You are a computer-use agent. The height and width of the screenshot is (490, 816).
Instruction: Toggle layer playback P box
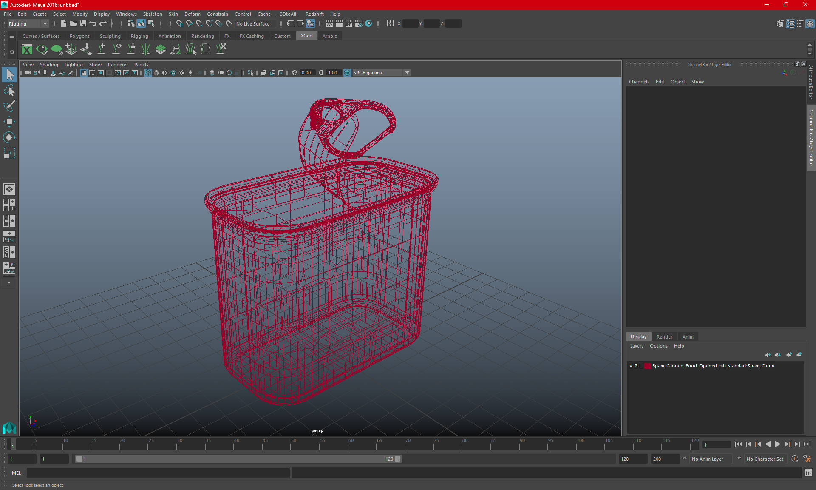(x=636, y=366)
